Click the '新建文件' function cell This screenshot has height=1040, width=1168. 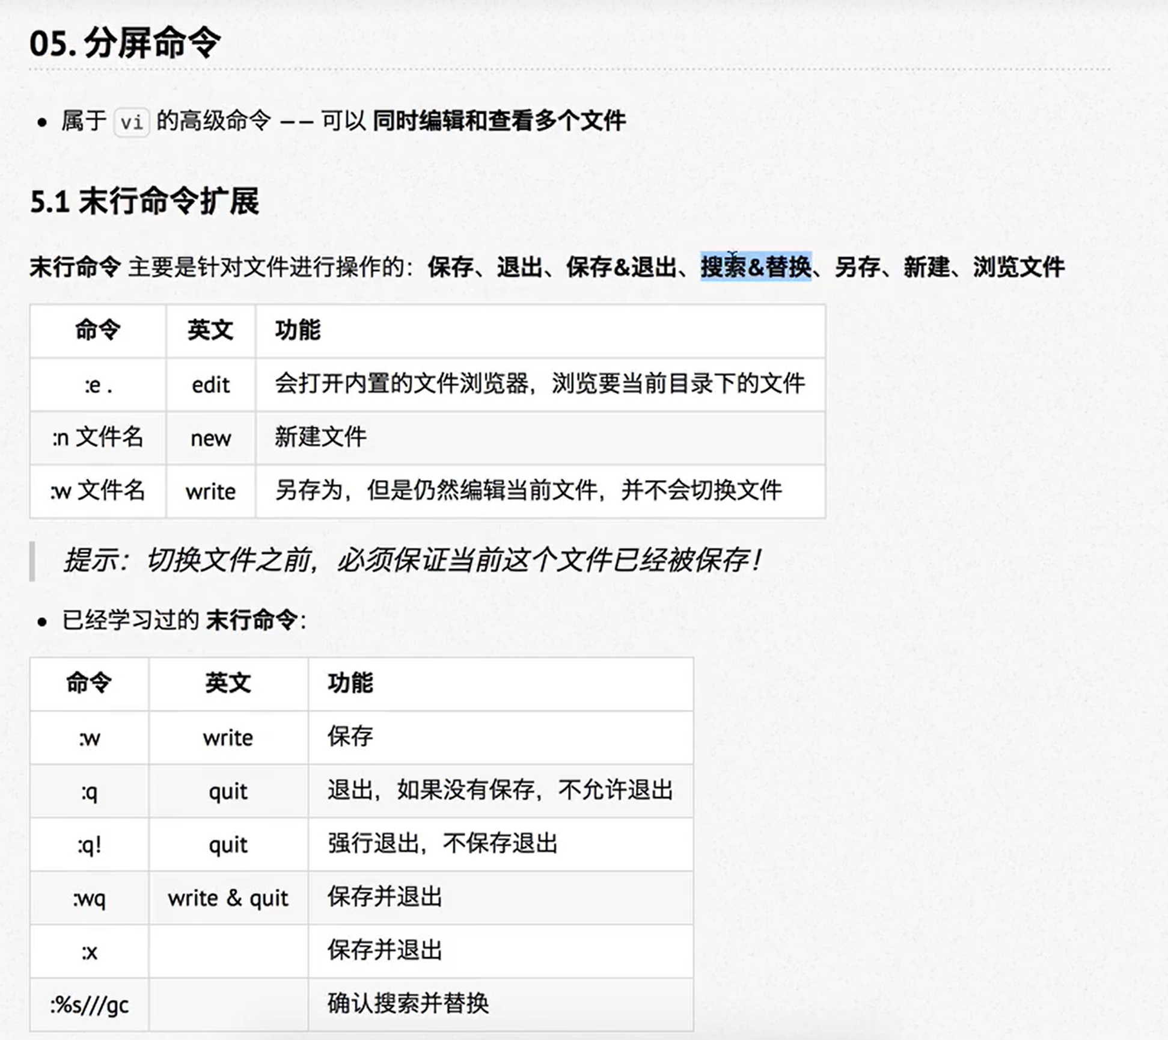pos(320,437)
